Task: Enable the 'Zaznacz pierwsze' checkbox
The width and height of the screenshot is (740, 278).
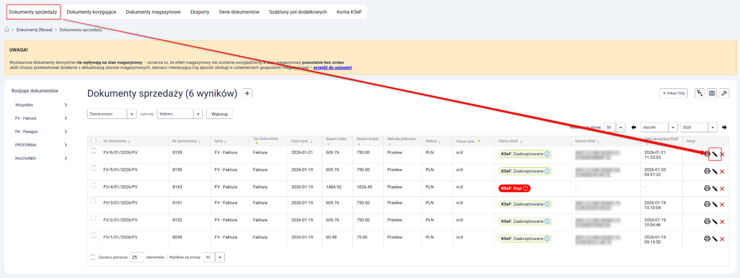Action: coord(93,257)
